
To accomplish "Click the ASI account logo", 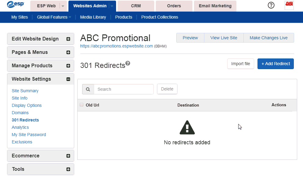I will 289,5.
